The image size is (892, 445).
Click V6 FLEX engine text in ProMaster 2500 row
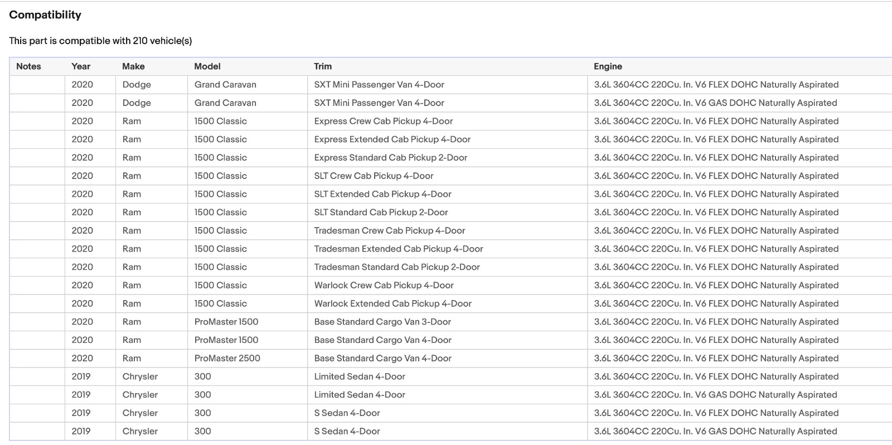pyautogui.click(x=716, y=359)
